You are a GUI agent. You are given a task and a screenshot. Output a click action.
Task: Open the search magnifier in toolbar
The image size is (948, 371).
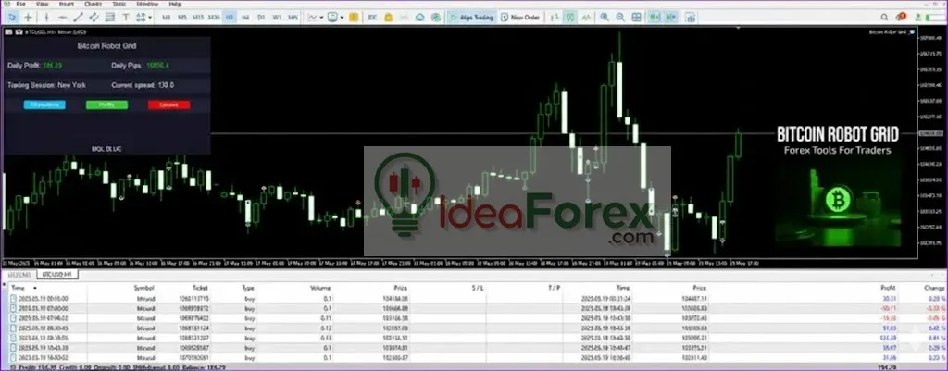tap(884, 17)
